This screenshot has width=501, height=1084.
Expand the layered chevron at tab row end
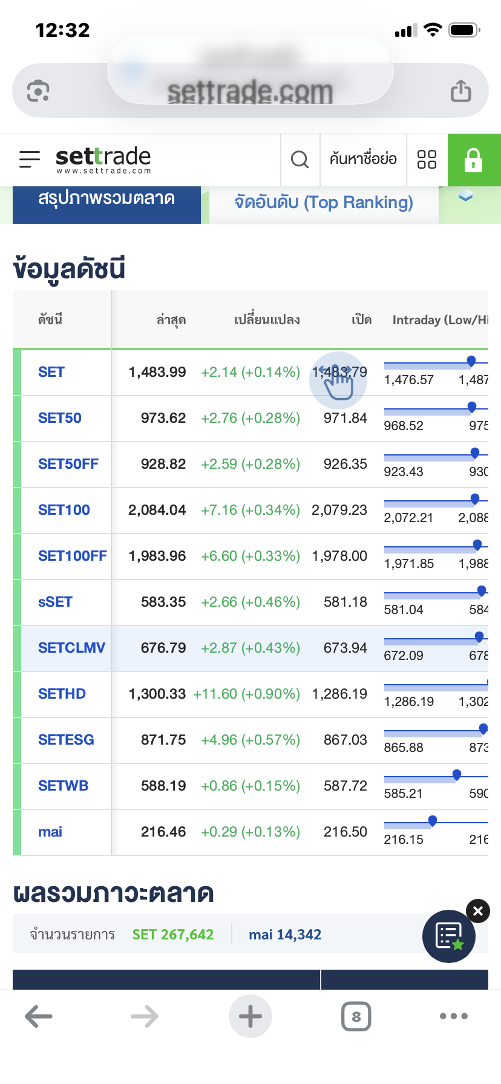pos(465,196)
